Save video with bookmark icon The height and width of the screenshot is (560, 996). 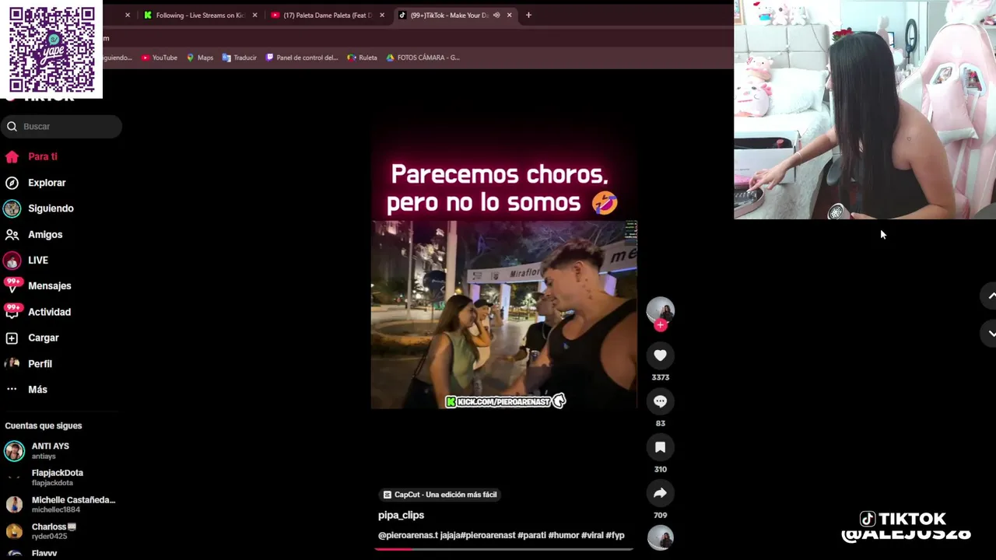pyautogui.click(x=660, y=447)
